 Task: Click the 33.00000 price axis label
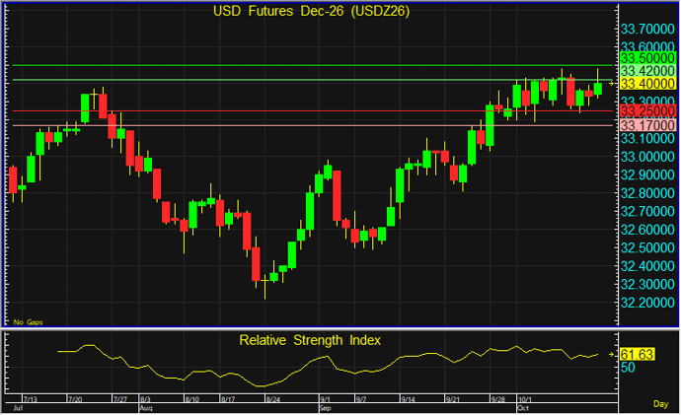pyautogui.click(x=647, y=157)
